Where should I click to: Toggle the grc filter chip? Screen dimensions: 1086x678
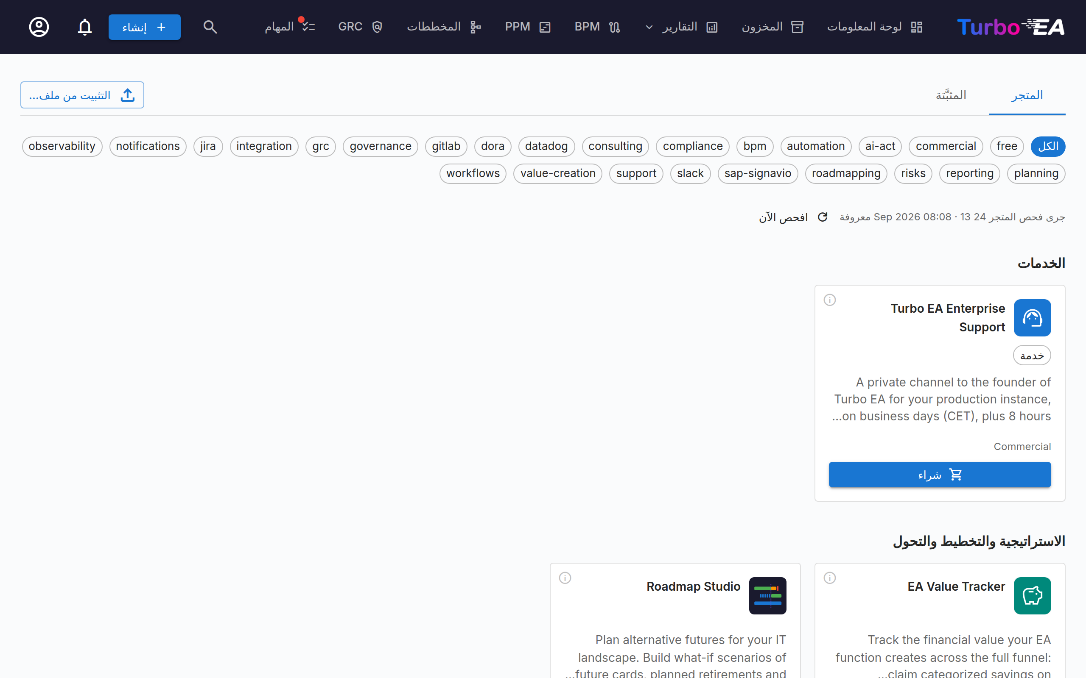320,147
